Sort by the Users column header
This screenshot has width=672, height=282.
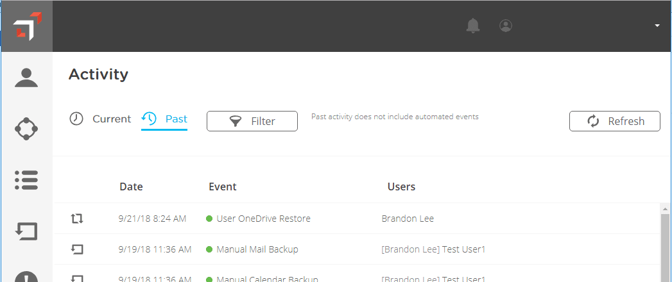pos(401,187)
